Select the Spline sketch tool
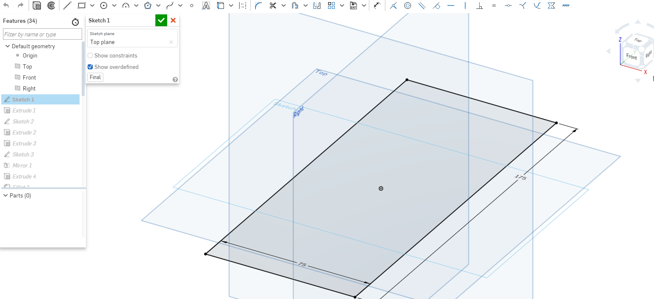The image size is (654, 299). (170, 5)
